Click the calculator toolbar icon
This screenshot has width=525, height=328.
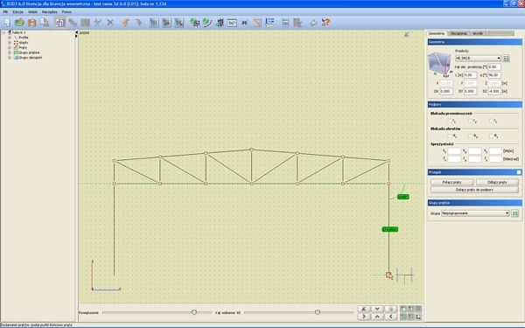(x=285, y=23)
